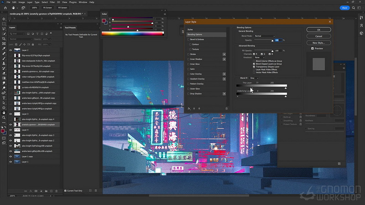
Task: Enable the Outer Glow effect checkbox
Action: click(x=188, y=89)
